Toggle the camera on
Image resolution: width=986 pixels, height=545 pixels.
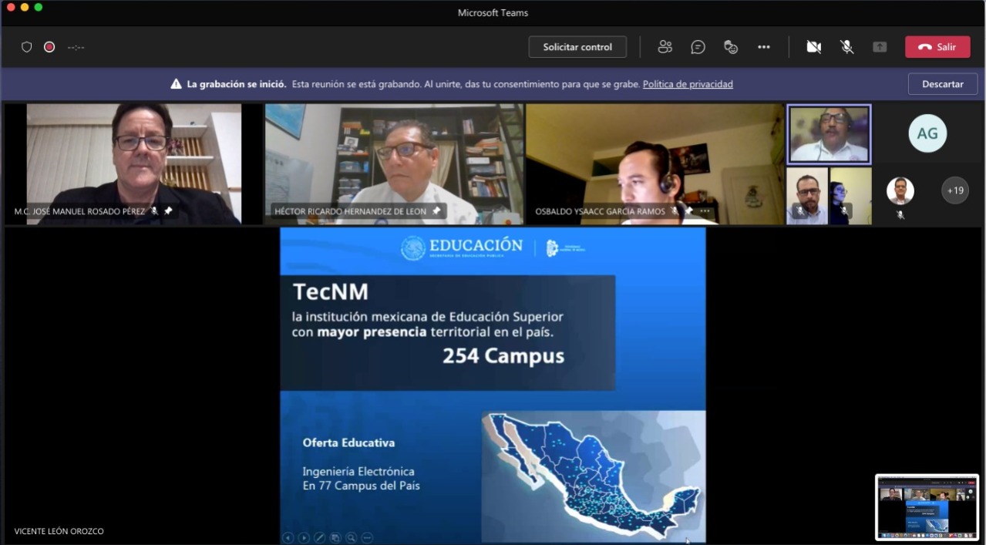813,47
